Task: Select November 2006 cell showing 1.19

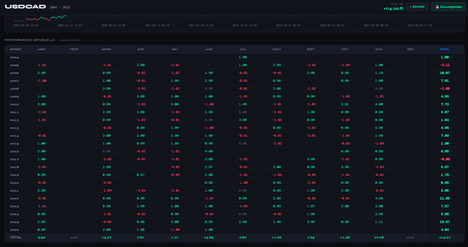Action: (x=379, y=73)
